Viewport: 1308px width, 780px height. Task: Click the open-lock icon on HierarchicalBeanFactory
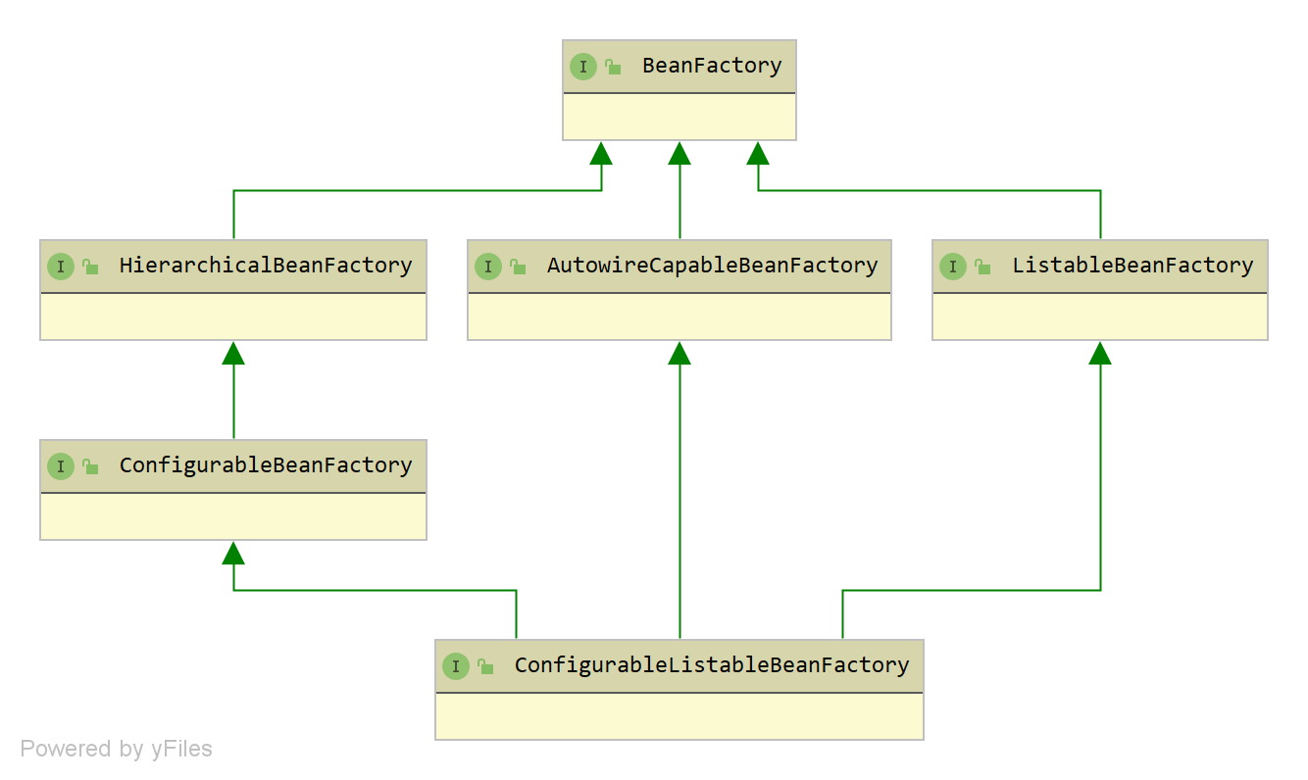(90, 267)
